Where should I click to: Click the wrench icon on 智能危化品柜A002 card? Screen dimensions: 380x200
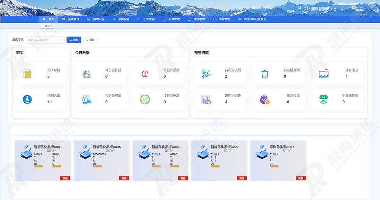(203, 152)
